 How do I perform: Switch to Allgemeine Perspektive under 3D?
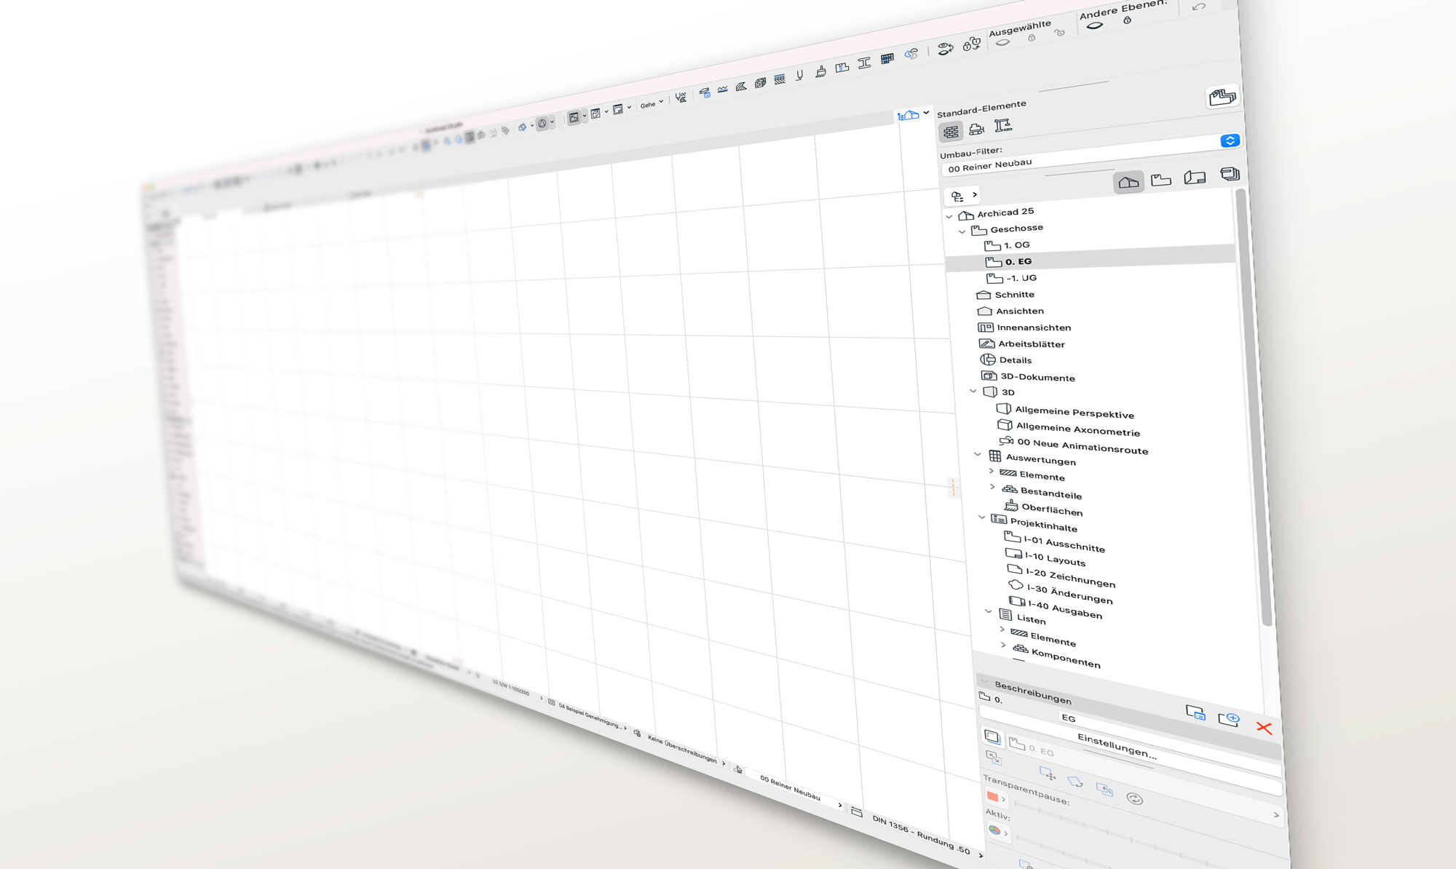click(1074, 413)
